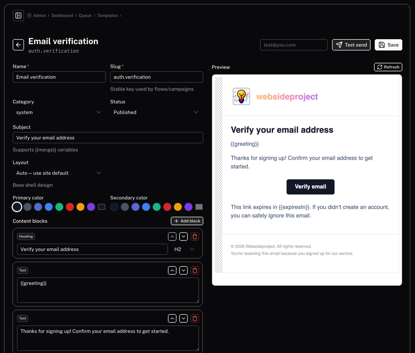Open the Category dropdown showing system
This screenshot has width=415, height=353.
pos(59,112)
